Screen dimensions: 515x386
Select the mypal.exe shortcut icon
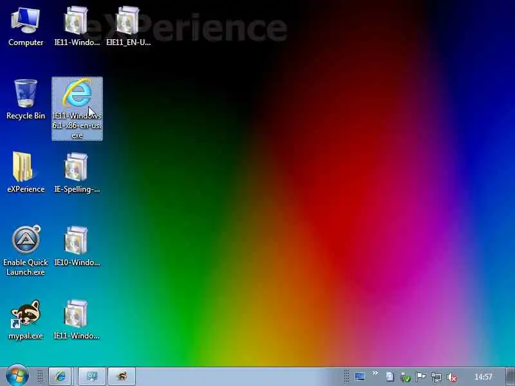coord(26,319)
